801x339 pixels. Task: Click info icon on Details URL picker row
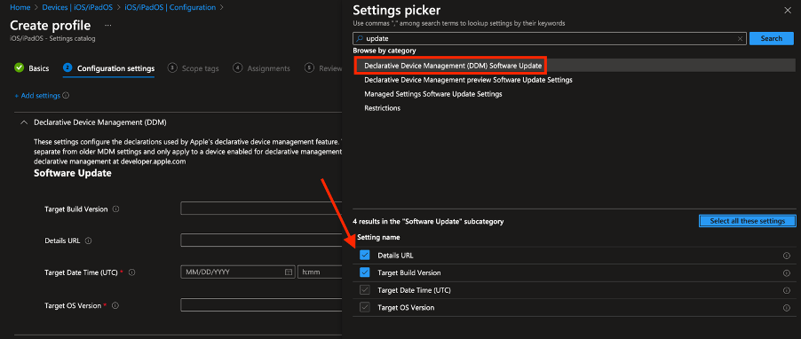(x=787, y=256)
